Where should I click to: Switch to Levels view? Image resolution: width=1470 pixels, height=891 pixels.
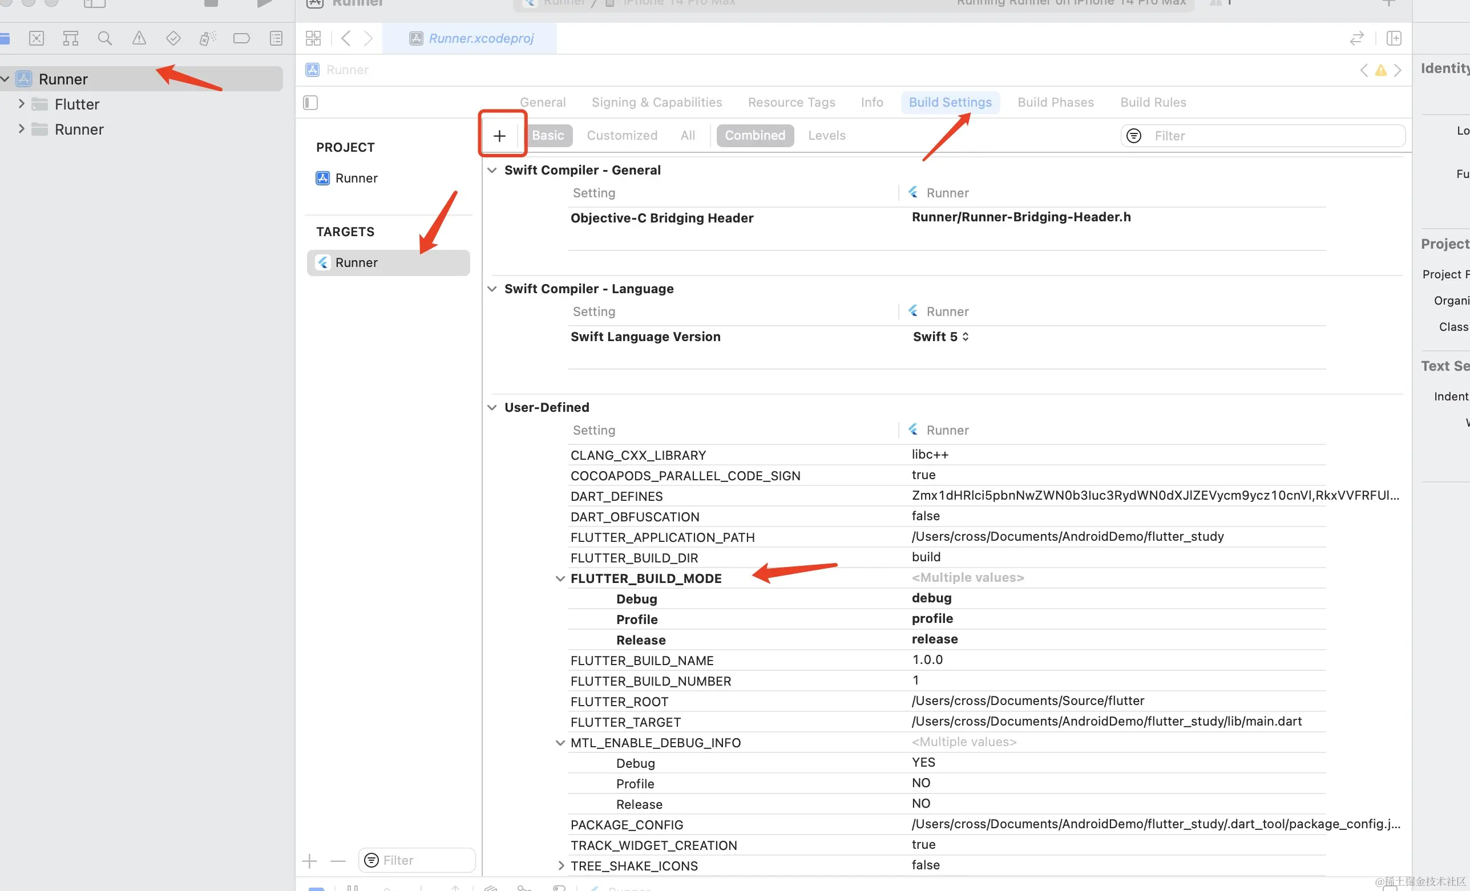(826, 135)
